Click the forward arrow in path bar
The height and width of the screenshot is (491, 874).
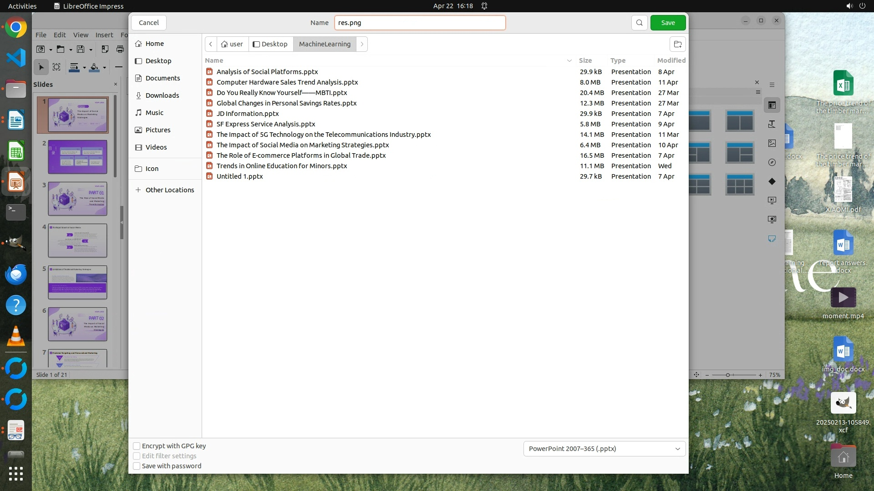(x=362, y=44)
